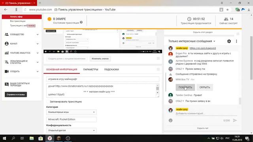Open a new browser tab
The image size is (253, 142).
40,3
